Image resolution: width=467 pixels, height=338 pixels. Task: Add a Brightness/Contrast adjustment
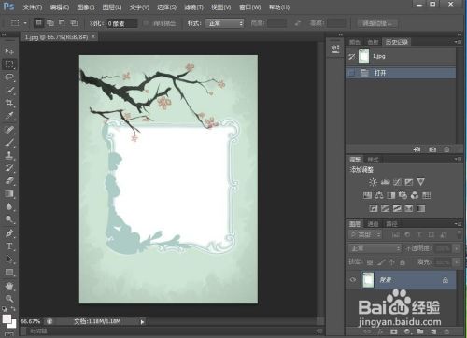[373, 182]
